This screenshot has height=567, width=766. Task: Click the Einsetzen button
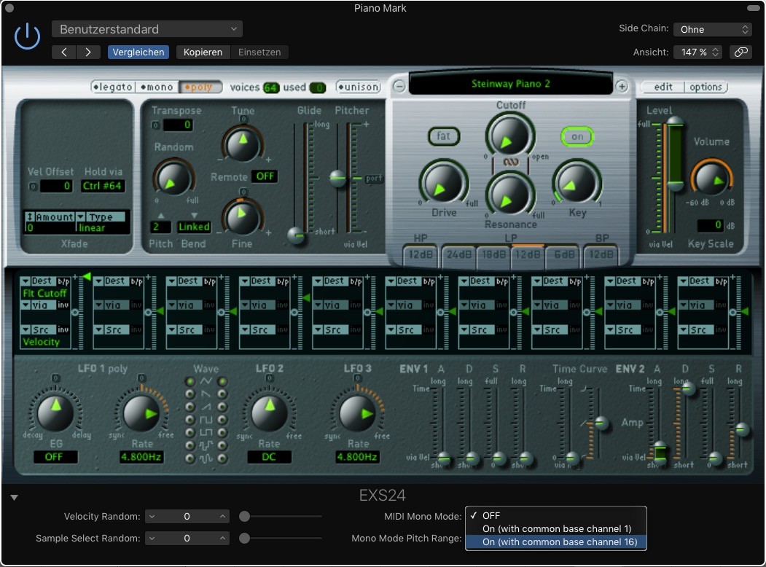click(259, 52)
